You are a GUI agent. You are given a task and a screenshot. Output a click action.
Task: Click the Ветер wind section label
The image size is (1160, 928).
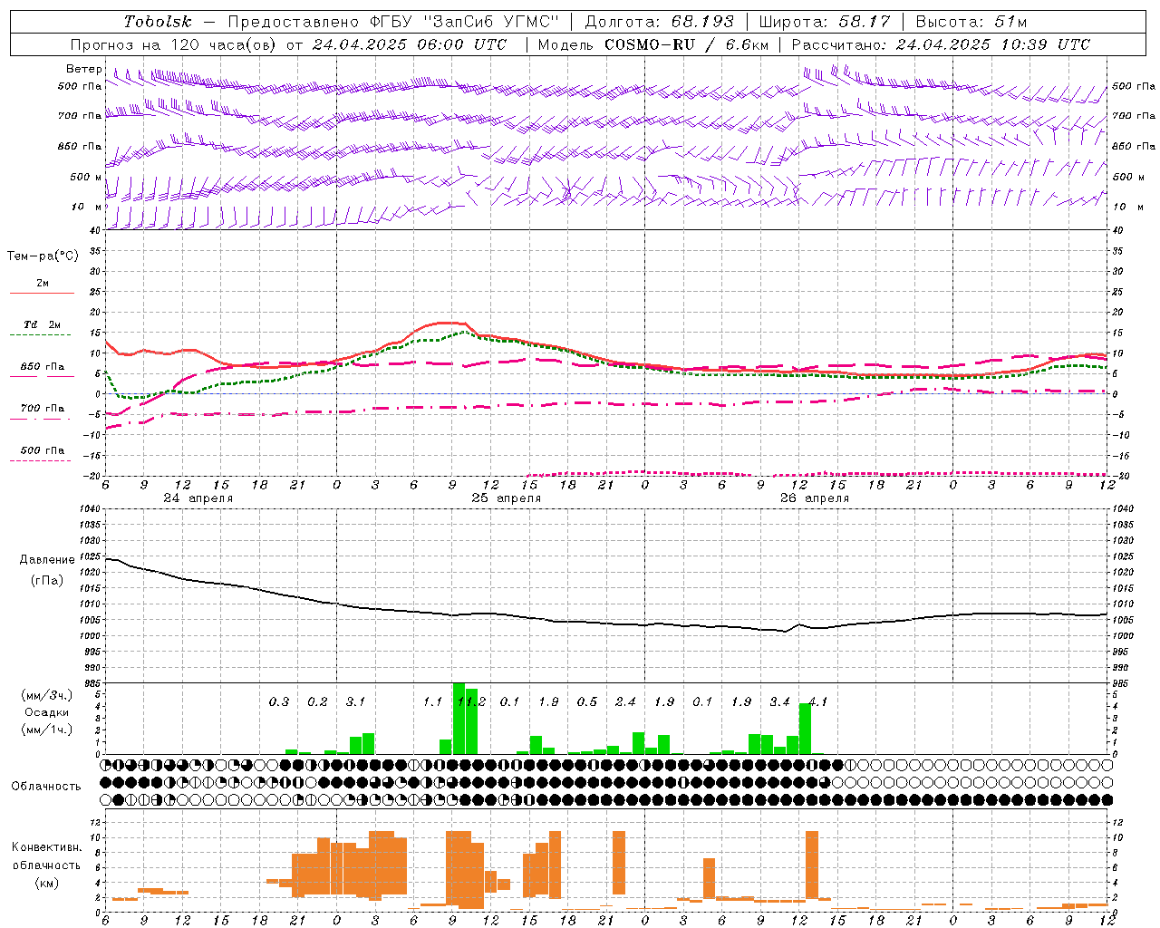84,69
